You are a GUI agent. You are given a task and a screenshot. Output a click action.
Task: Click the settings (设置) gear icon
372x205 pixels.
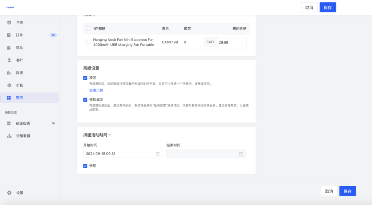(x=9, y=193)
